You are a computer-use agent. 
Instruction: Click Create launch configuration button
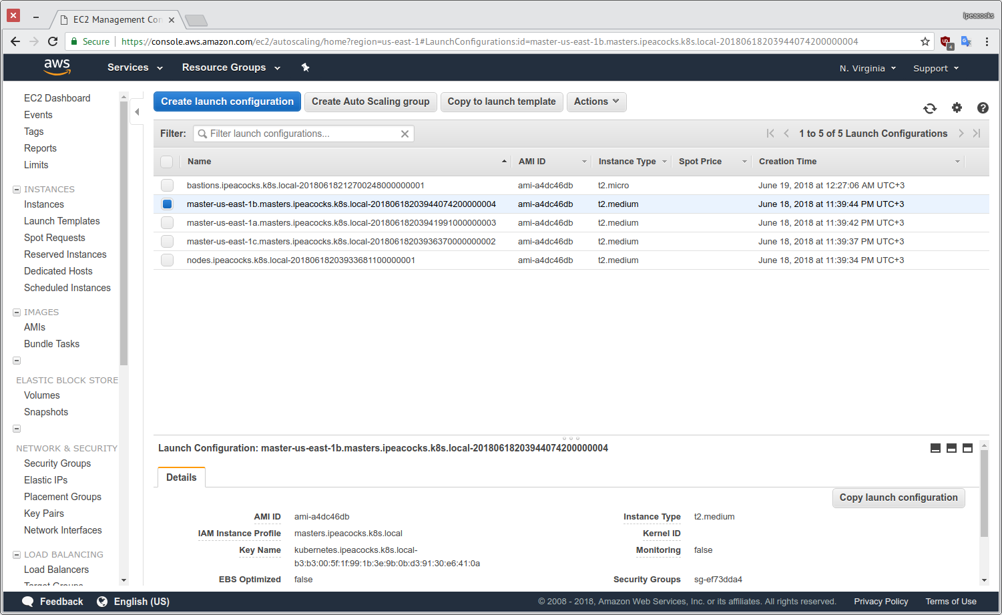(227, 101)
